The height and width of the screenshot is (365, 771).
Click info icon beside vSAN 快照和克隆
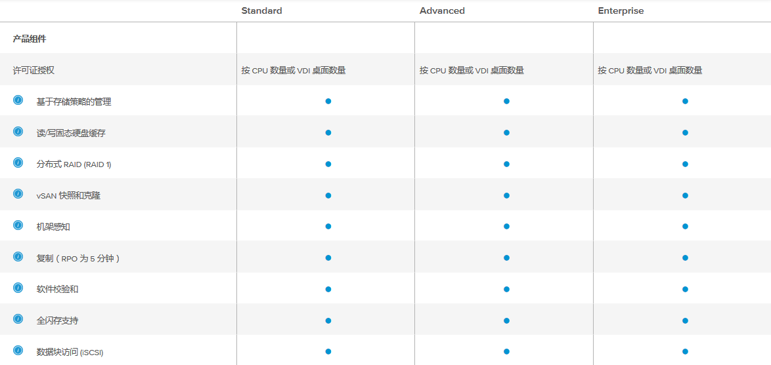pyautogui.click(x=18, y=194)
